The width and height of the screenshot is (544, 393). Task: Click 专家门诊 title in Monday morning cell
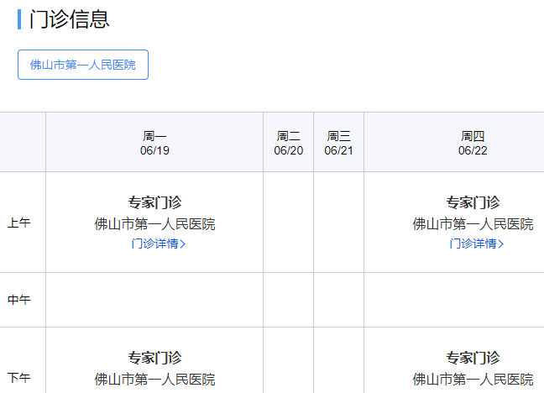click(x=154, y=202)
